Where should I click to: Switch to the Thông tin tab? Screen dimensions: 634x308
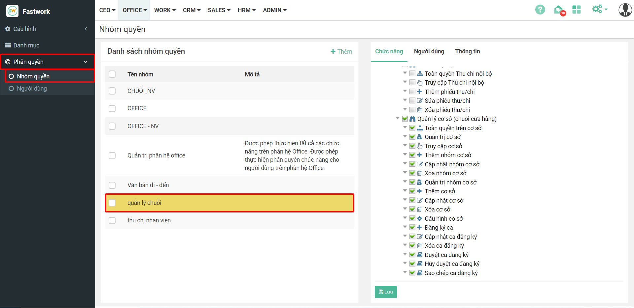[x=467, y=51]
